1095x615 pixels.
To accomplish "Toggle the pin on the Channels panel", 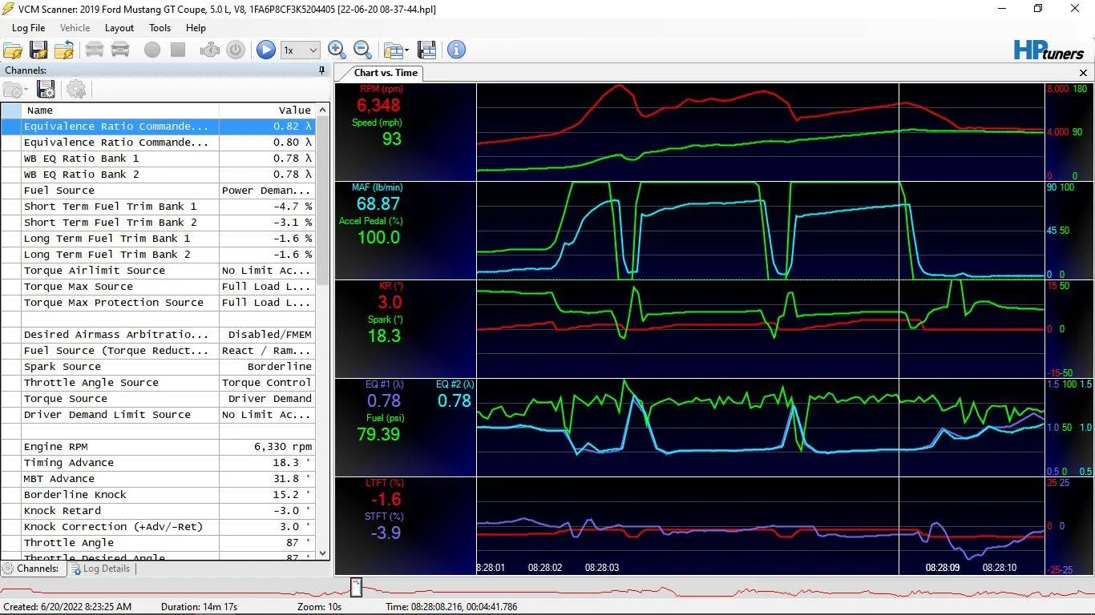I will click(322, 70).
